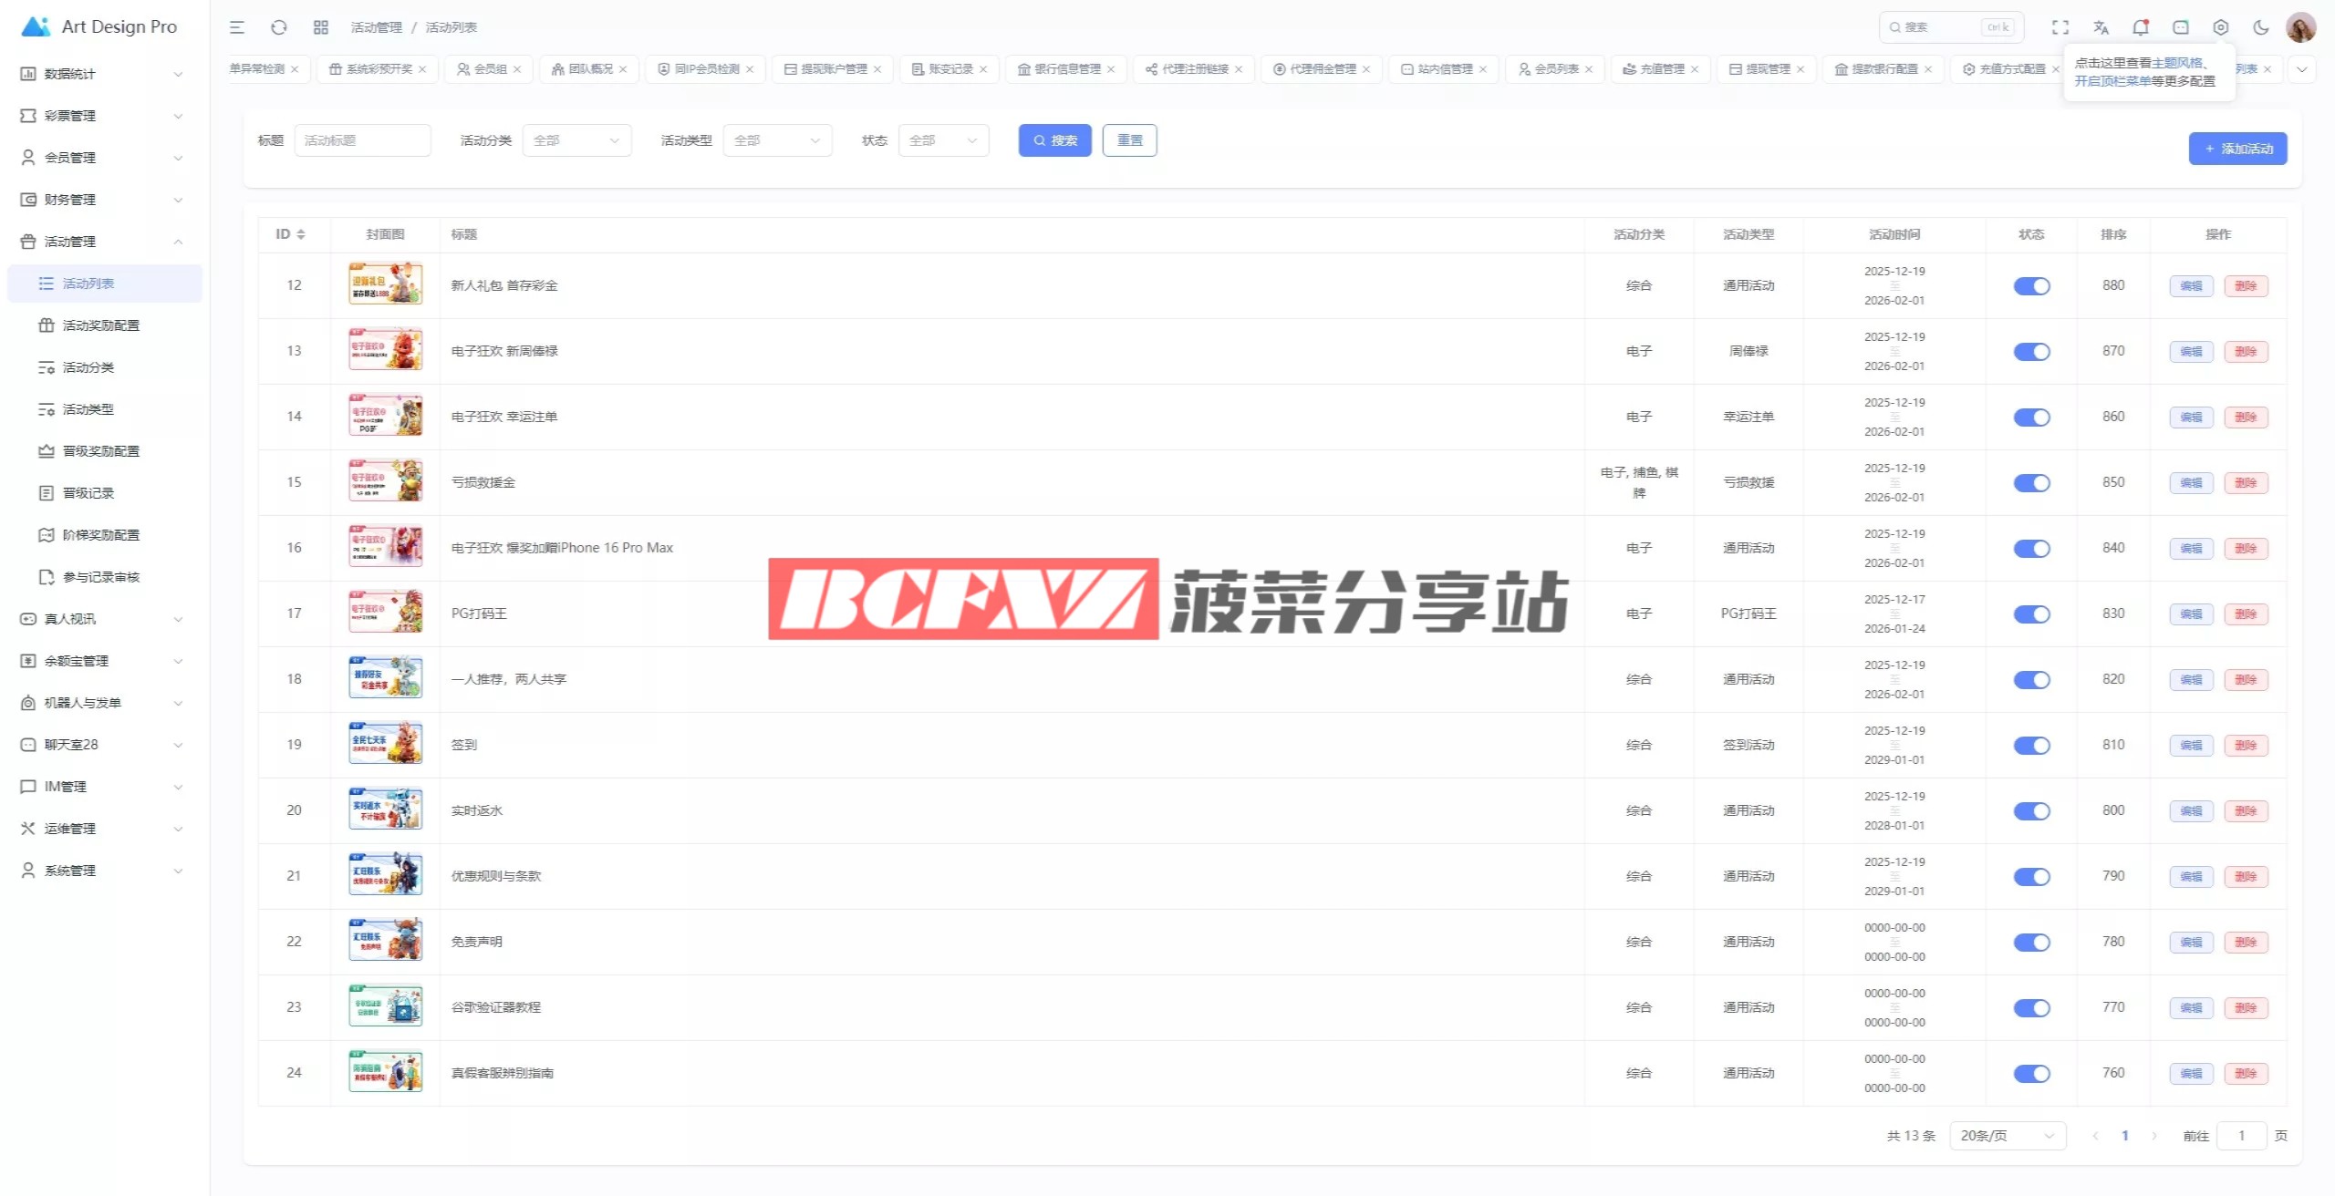Click cover thumbnail of 电子狂欢 新周俸禄

(385, 351)
